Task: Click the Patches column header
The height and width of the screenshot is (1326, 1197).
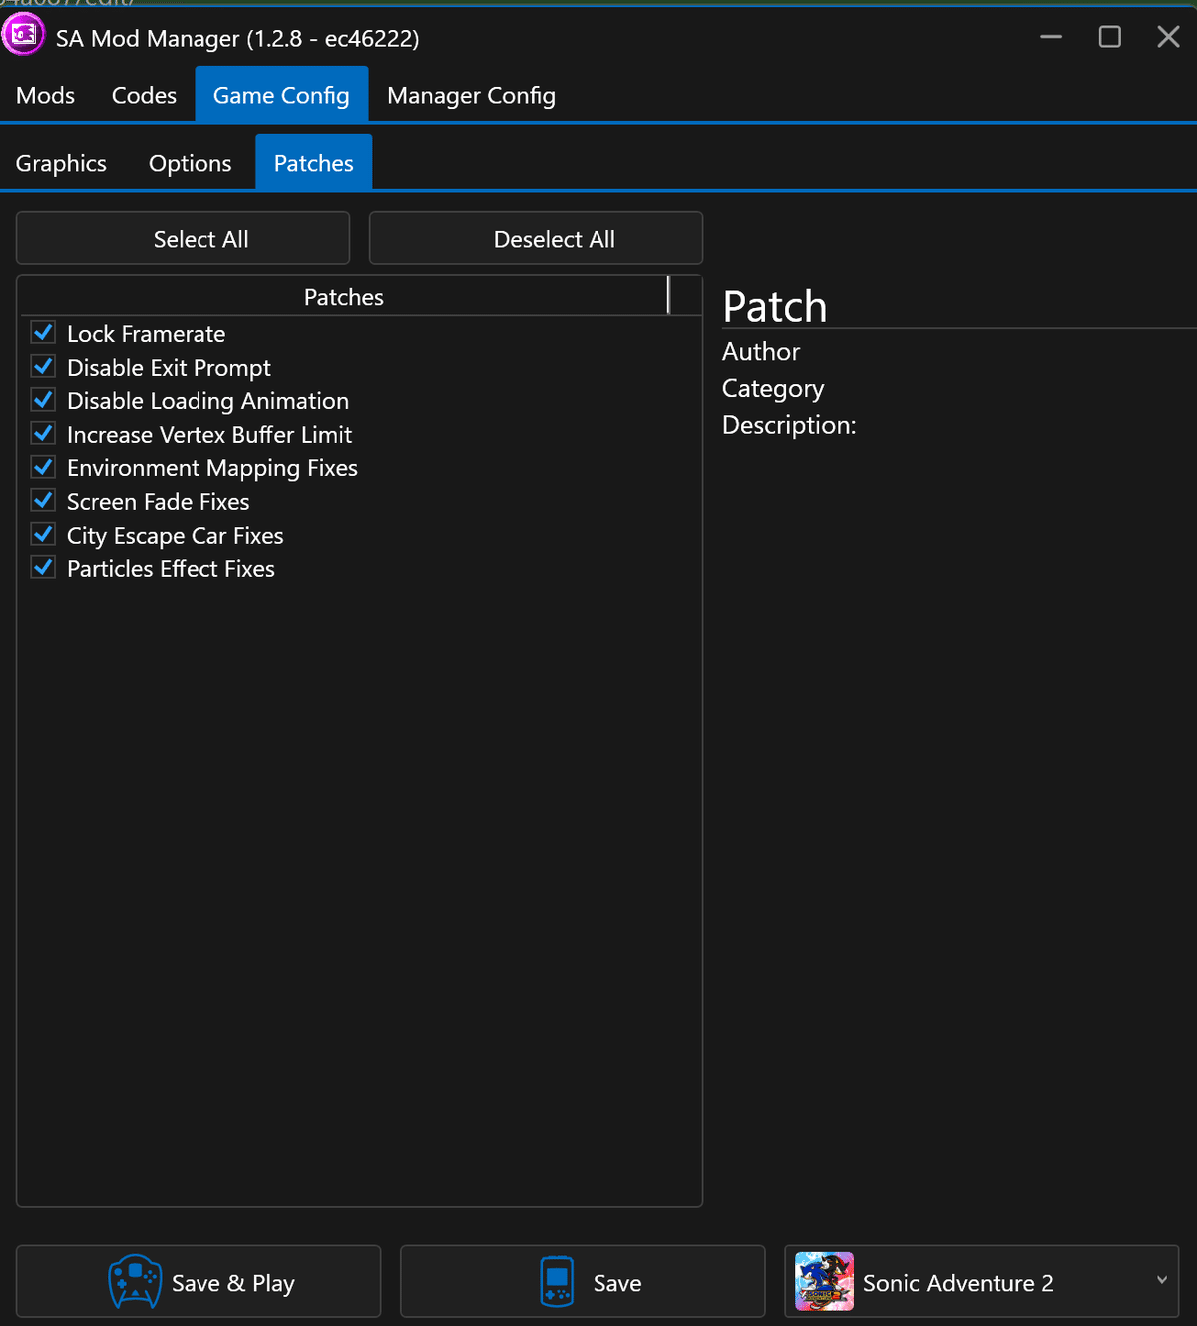Action: [x=343, y=296]
